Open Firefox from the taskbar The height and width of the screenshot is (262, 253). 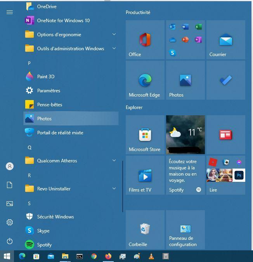pos(108,256)
